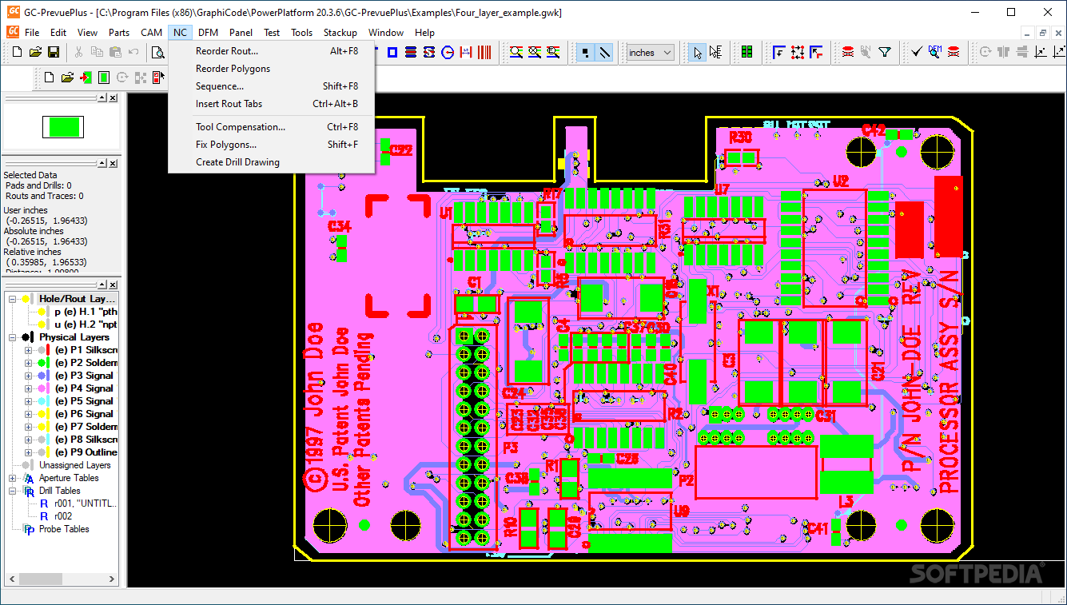
Task: Select the arrow pointer selection tool
Action: [x=698, y=53]
